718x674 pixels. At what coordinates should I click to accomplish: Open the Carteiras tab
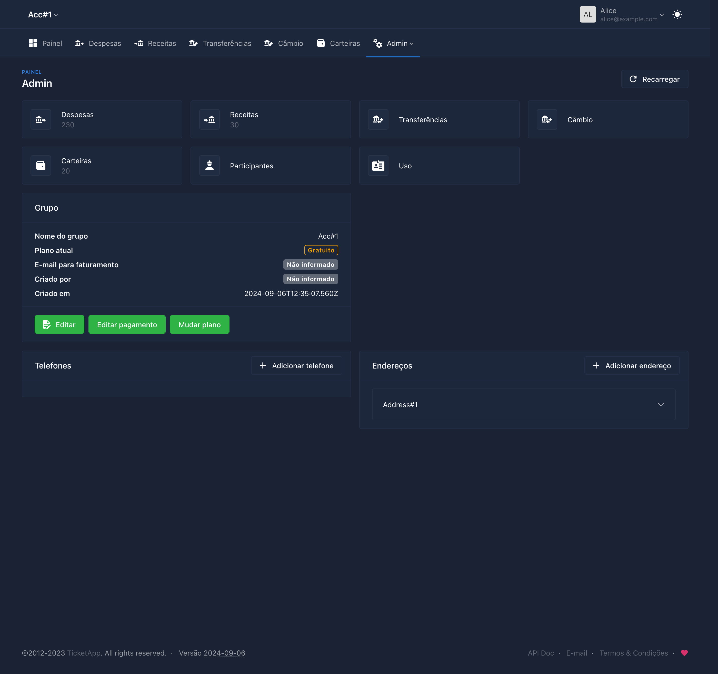tap(338, 43)
